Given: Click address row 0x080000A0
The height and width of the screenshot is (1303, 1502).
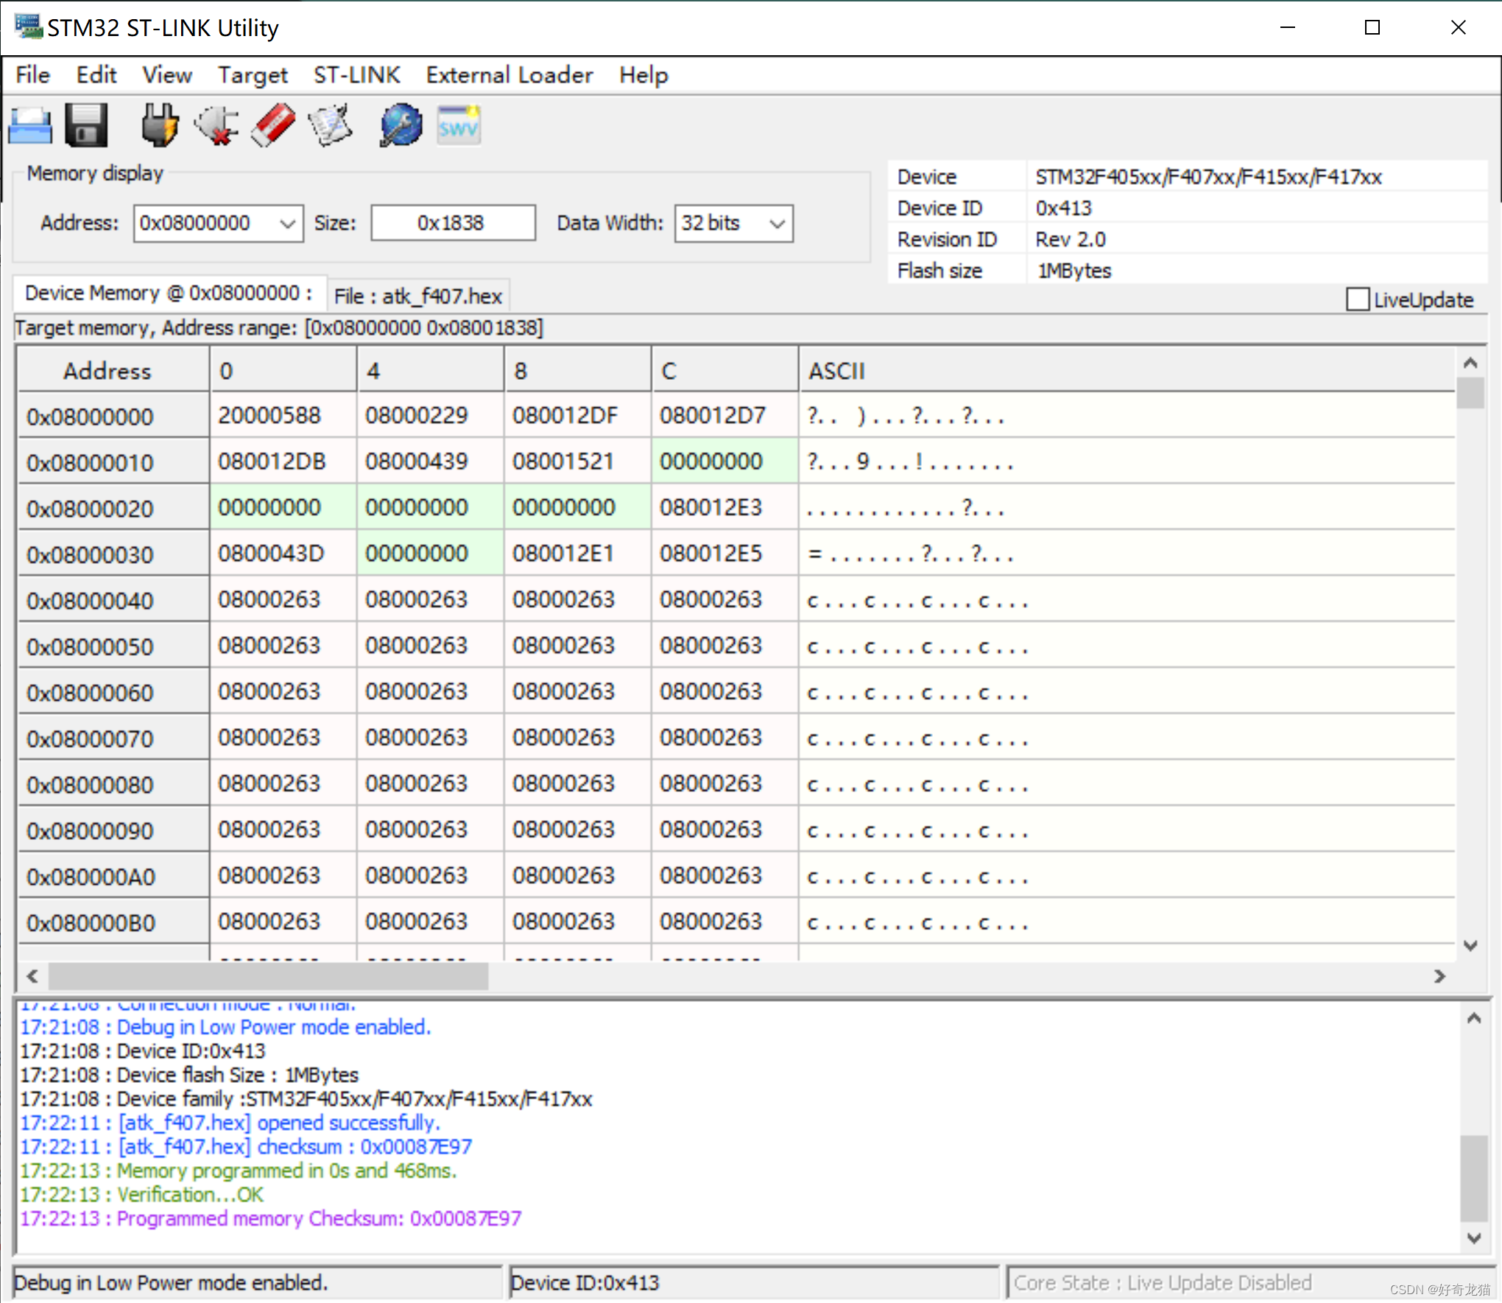Looking at the screenshot, I should pos(113,876).
